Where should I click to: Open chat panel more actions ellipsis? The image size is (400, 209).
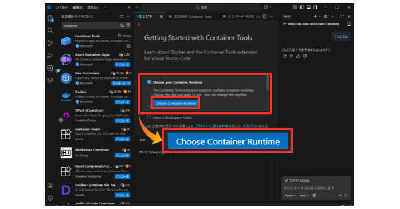(332, 17)
